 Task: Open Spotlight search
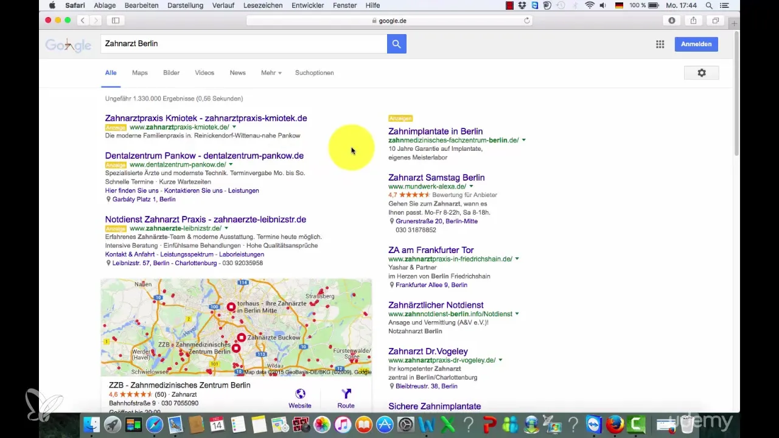[x=709, y=5]
